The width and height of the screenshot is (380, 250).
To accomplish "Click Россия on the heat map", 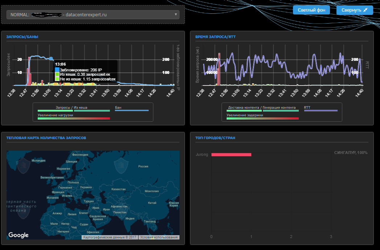I will click(143, 166).
